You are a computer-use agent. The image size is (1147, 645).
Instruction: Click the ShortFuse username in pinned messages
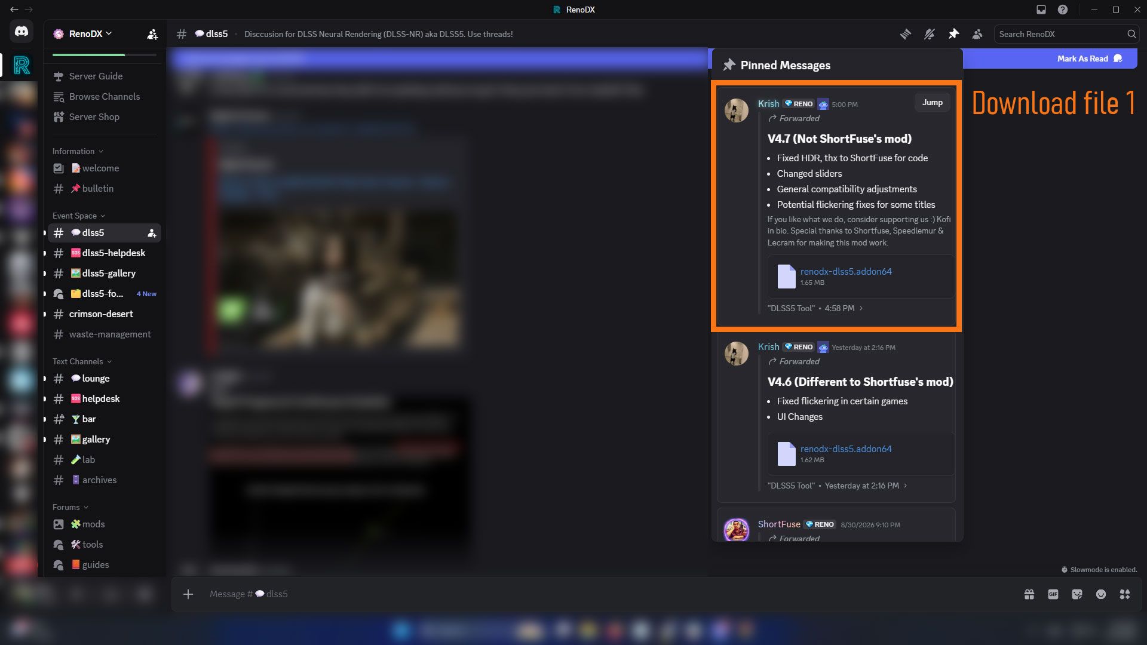pyautogui.click(x=779, y=524)
